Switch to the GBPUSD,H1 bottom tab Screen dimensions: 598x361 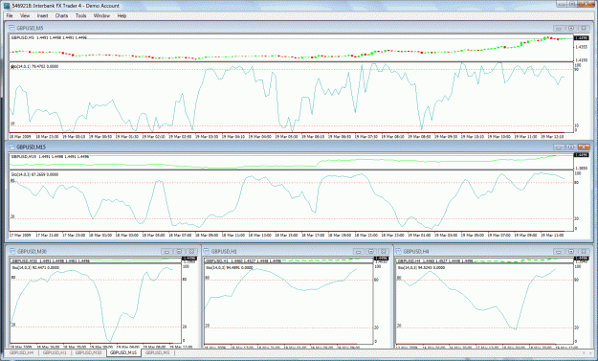click(55, 352)
